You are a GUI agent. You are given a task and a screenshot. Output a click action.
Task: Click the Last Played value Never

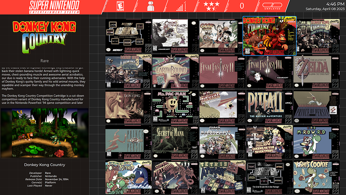[x=49, y=186]
